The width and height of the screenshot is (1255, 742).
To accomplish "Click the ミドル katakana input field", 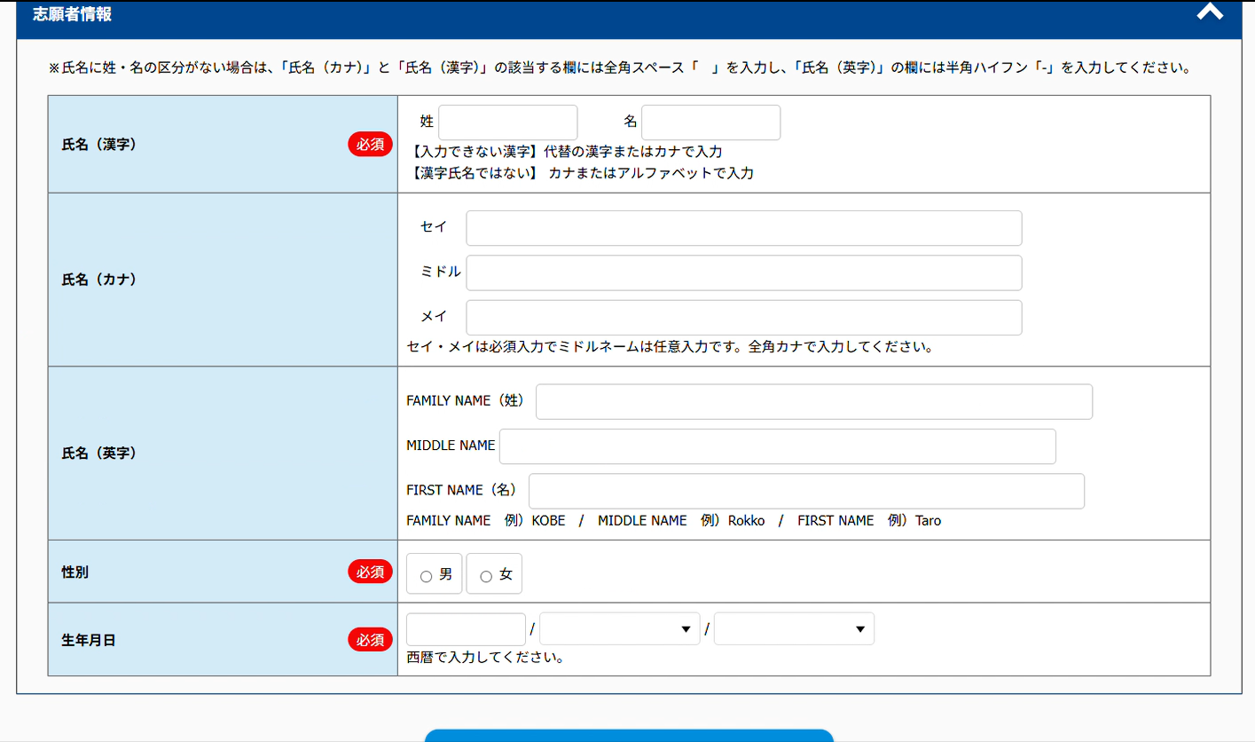I will 743,273.
